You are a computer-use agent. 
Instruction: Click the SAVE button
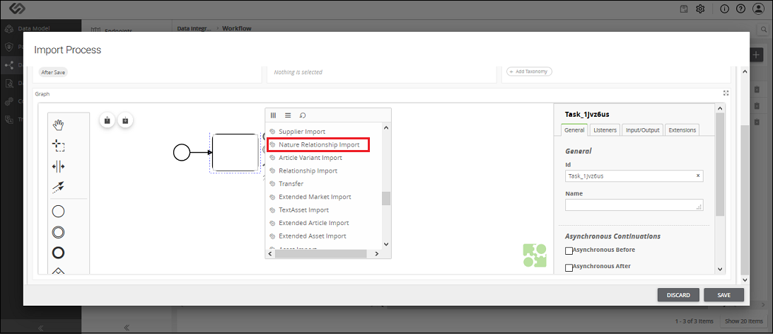[723, 295]
